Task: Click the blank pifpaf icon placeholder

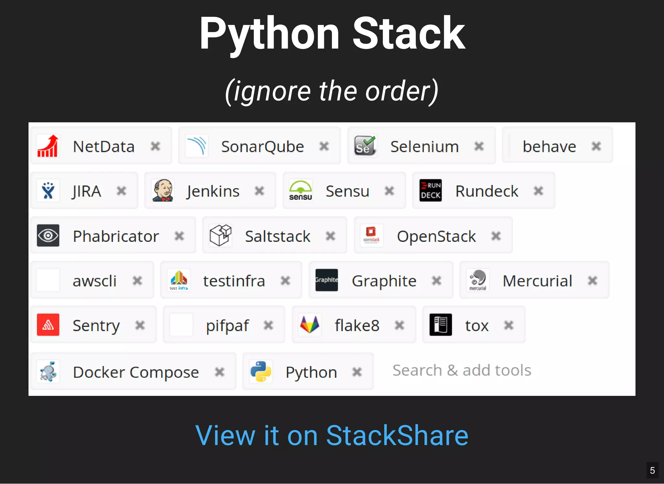Action: (x=181, y=325)
